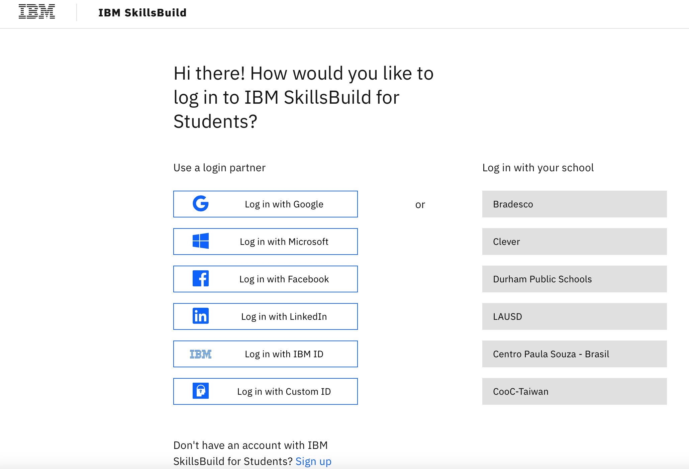Click the IBM logo in header

37,12
